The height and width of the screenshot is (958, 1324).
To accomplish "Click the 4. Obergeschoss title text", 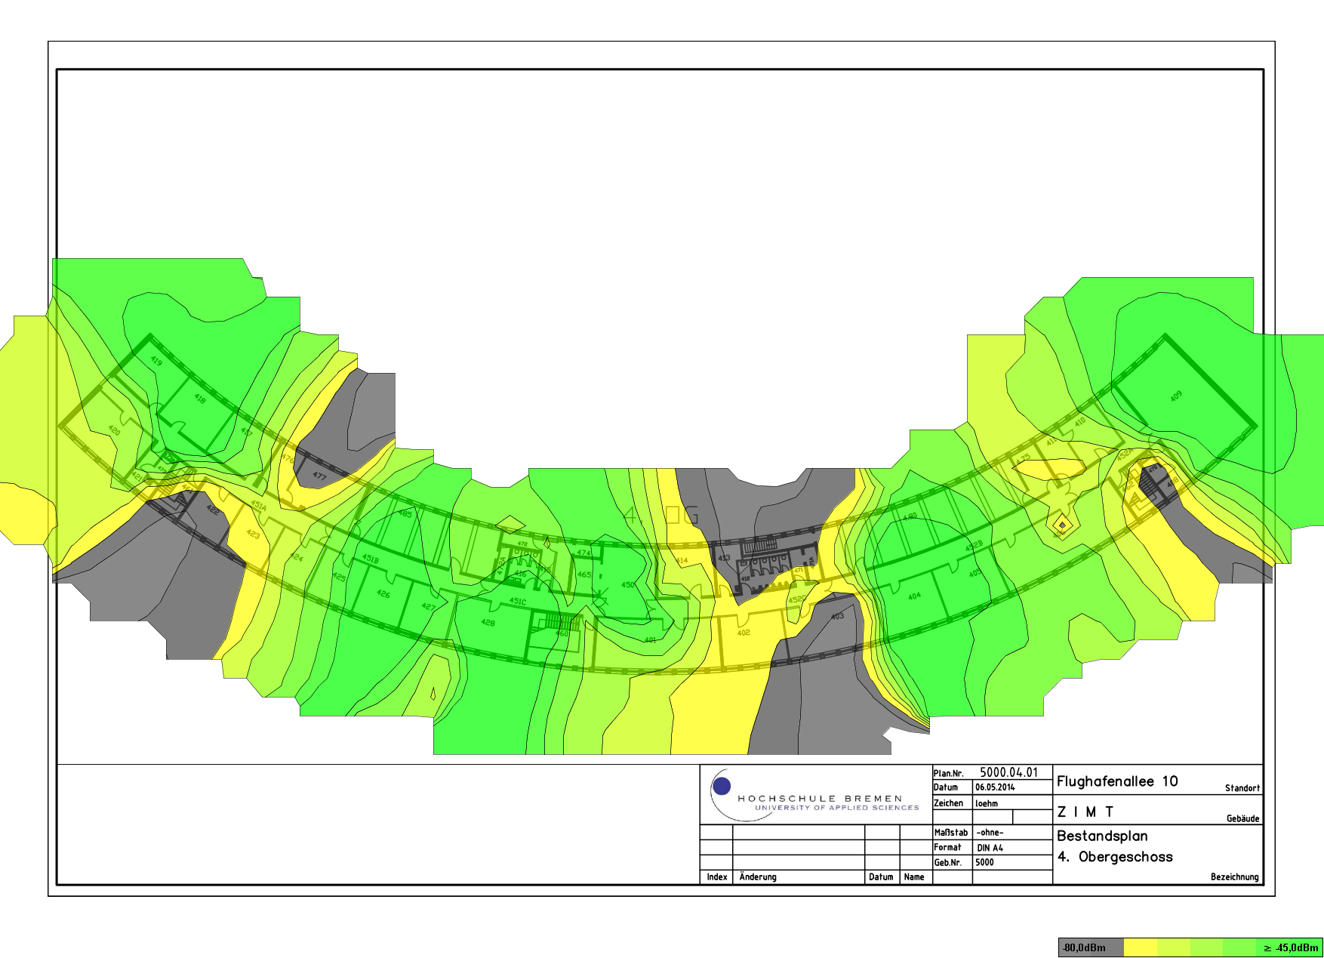I will click(x=1115, y=857).
